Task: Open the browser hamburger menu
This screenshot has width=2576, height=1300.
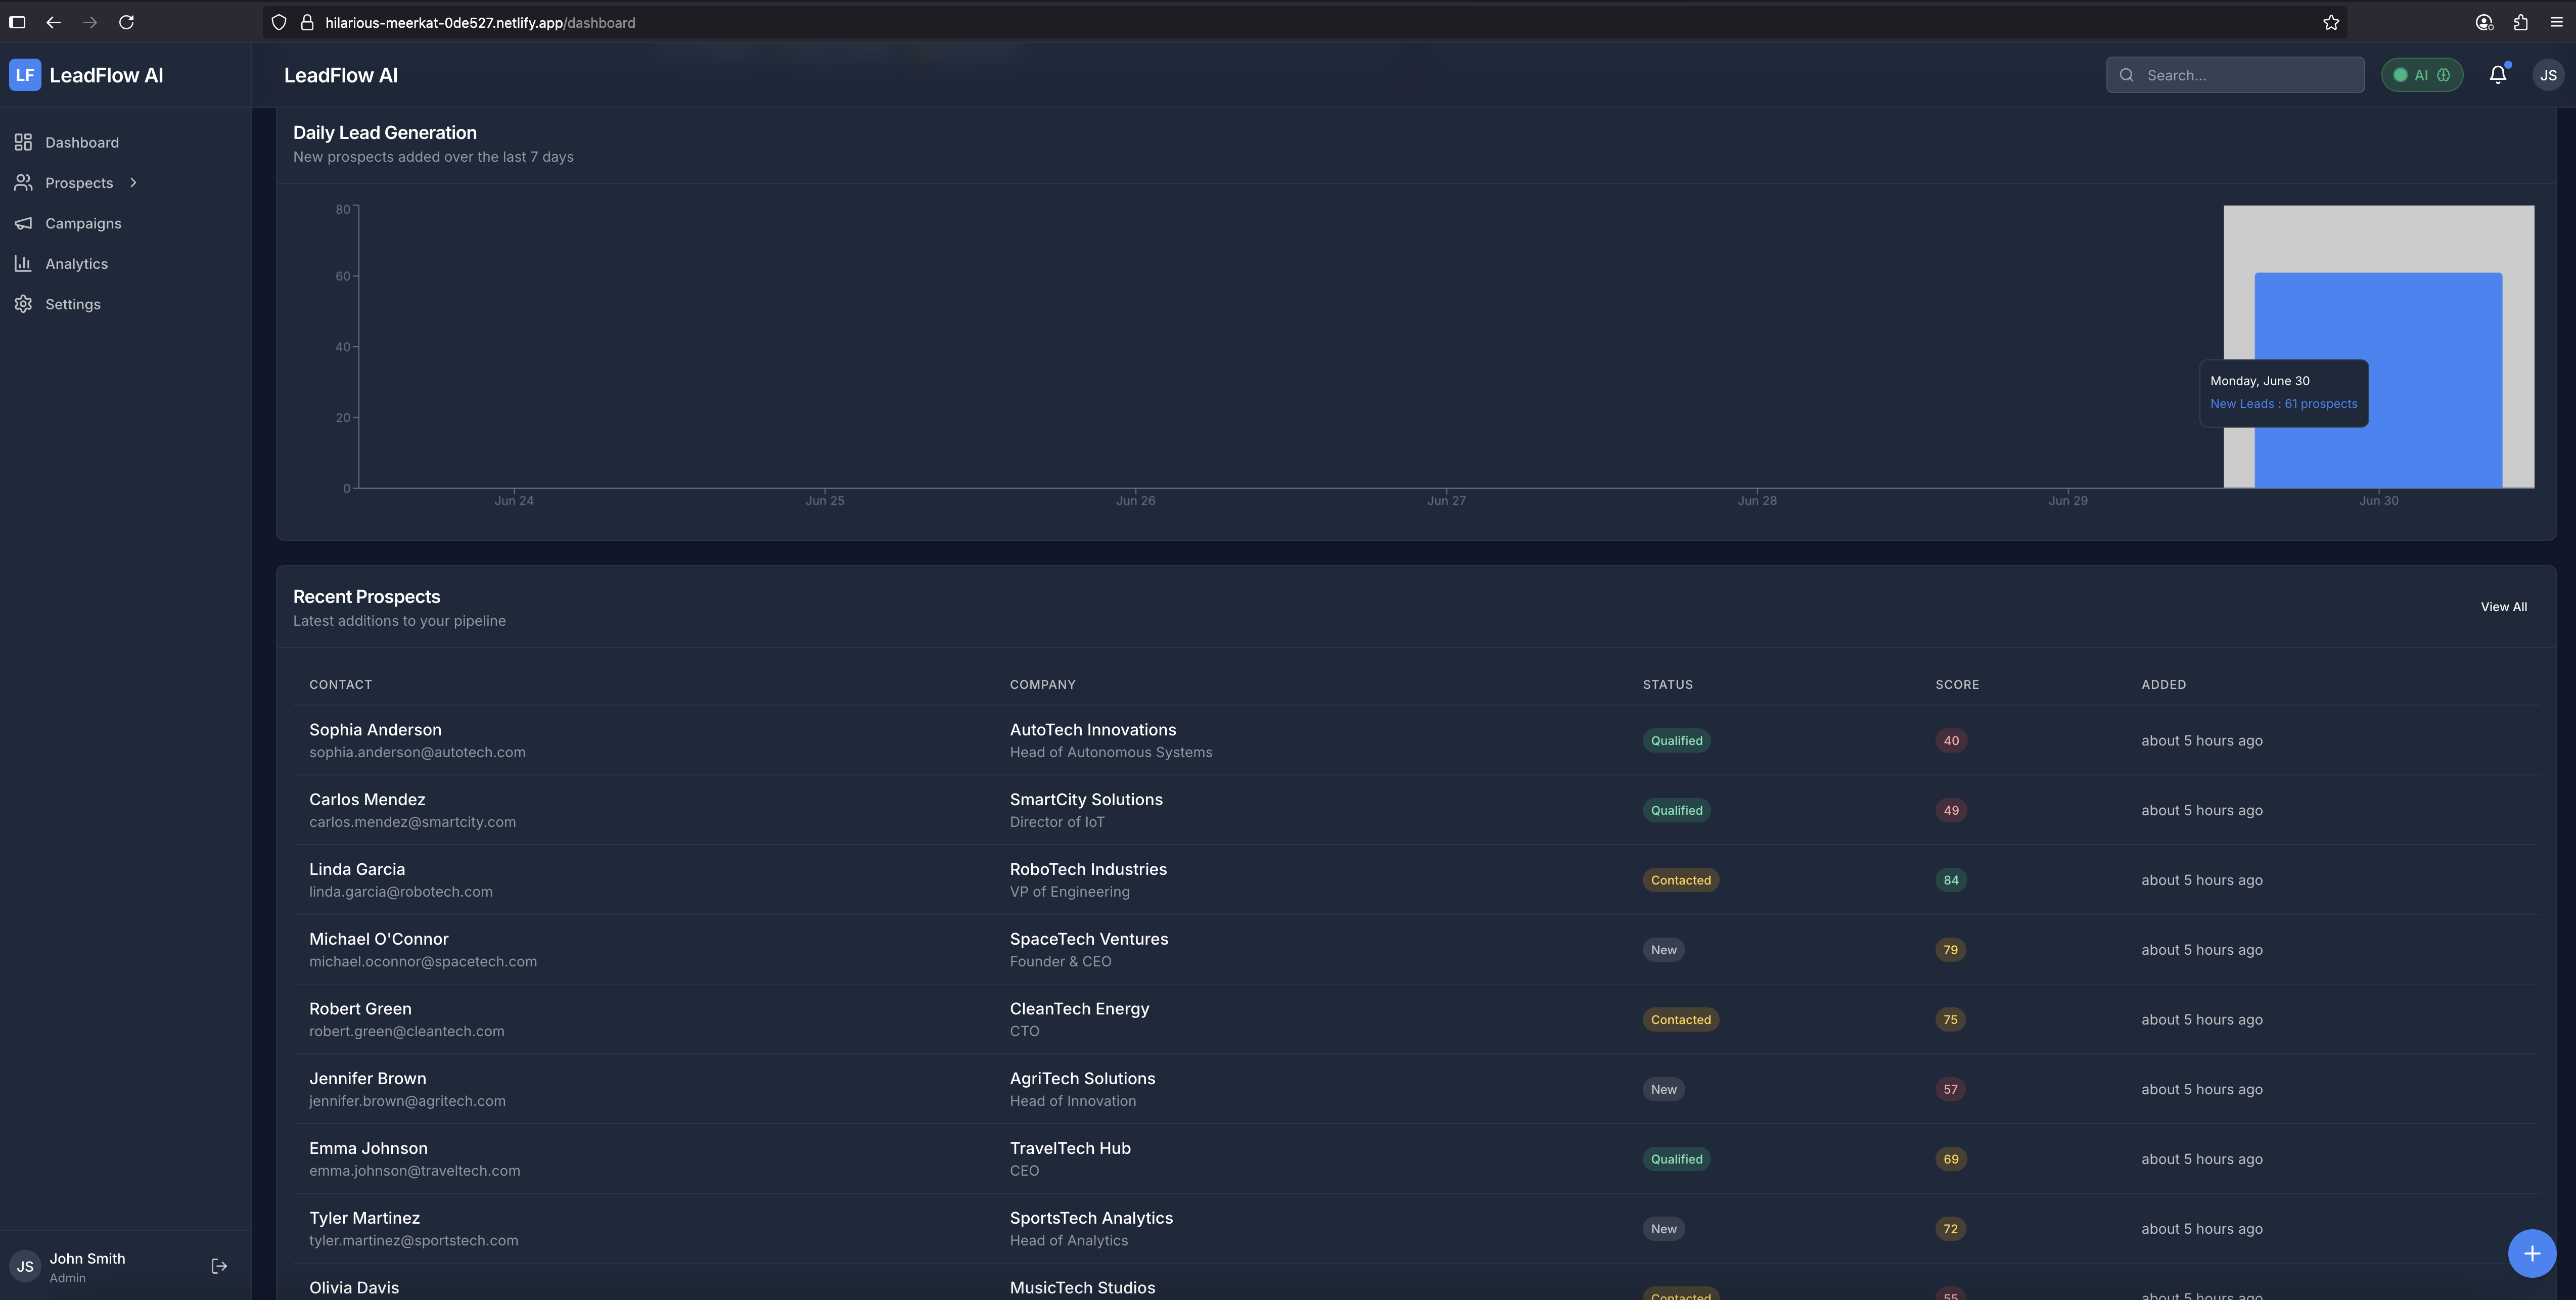Action: (2556, 22)
